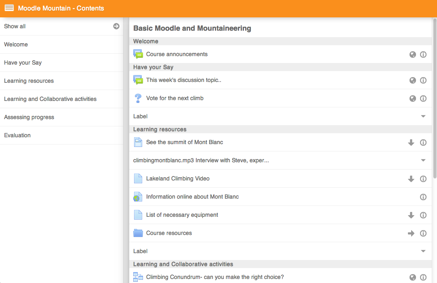Show info for Course announcements
This screenshot has width=437, height=283.
point(423,55)
